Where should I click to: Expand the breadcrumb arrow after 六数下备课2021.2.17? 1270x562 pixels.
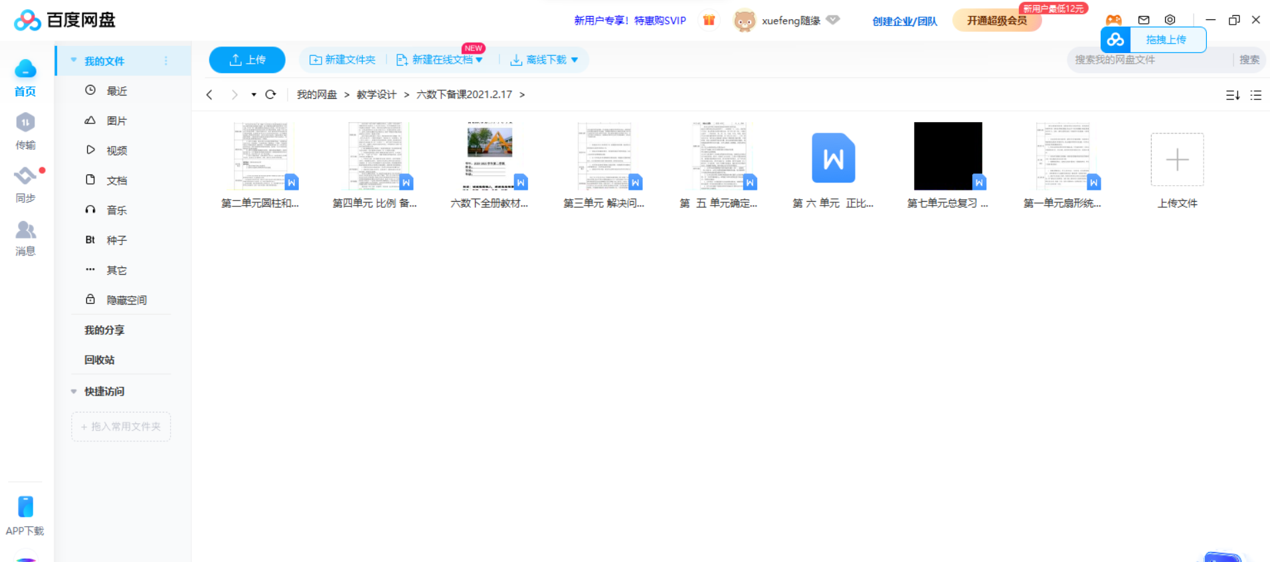click(522, 95)
